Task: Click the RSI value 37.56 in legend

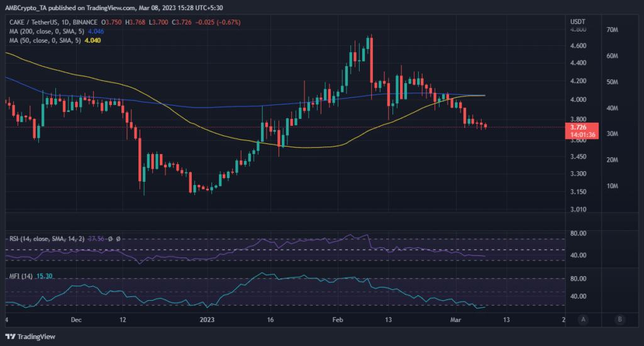Action: pyautogui.click(x=97, y=239)
